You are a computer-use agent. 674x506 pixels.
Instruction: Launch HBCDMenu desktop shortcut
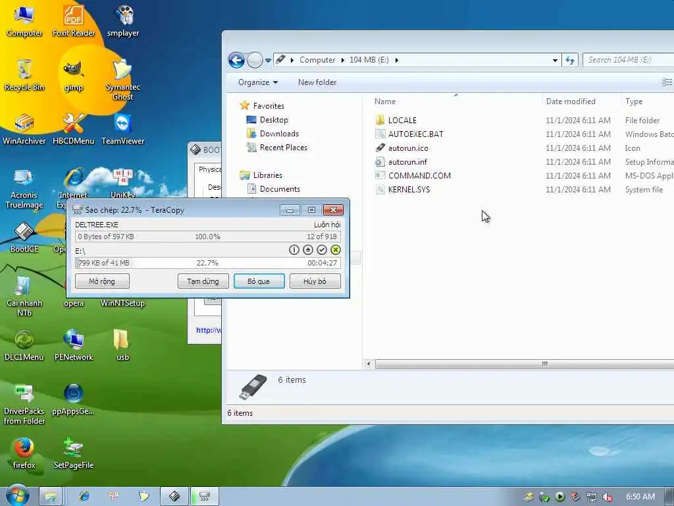pyautogui.click(x=74, y=129)
